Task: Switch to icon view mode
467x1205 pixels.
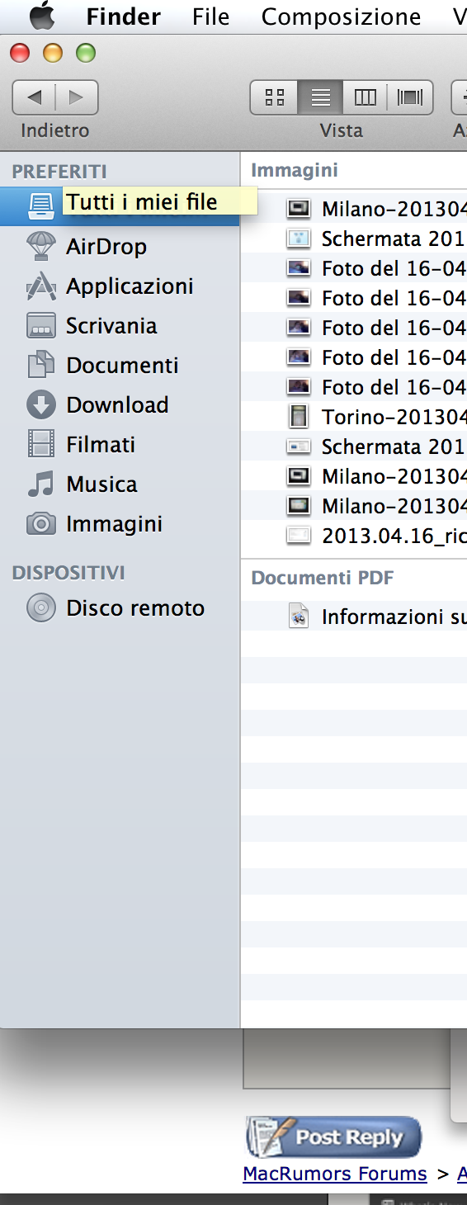Action: tap(275, 97)
